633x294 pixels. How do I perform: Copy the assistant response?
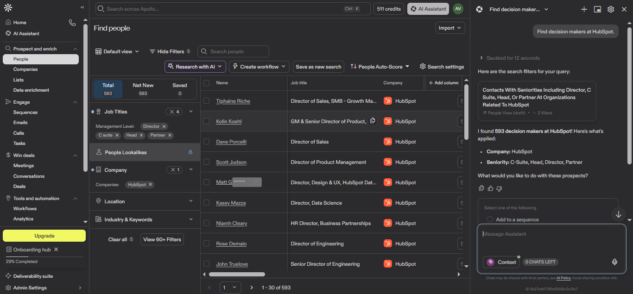tap(481, 188)
